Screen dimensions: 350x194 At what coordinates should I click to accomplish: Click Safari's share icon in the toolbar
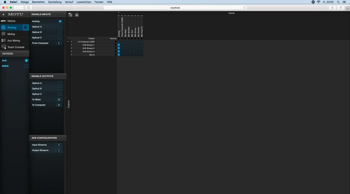click(x=332, y=8)
